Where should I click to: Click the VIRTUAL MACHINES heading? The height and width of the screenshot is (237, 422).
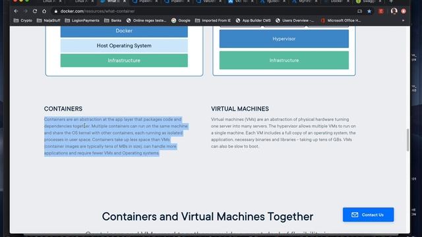click(240, 109)
